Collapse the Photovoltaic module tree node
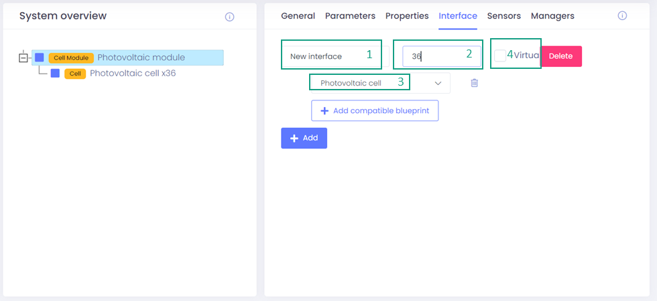Screen dimensions: 657x301 (23, 58)
